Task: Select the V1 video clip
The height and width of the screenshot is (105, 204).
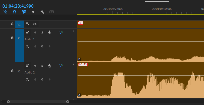Action: point(141,24)
